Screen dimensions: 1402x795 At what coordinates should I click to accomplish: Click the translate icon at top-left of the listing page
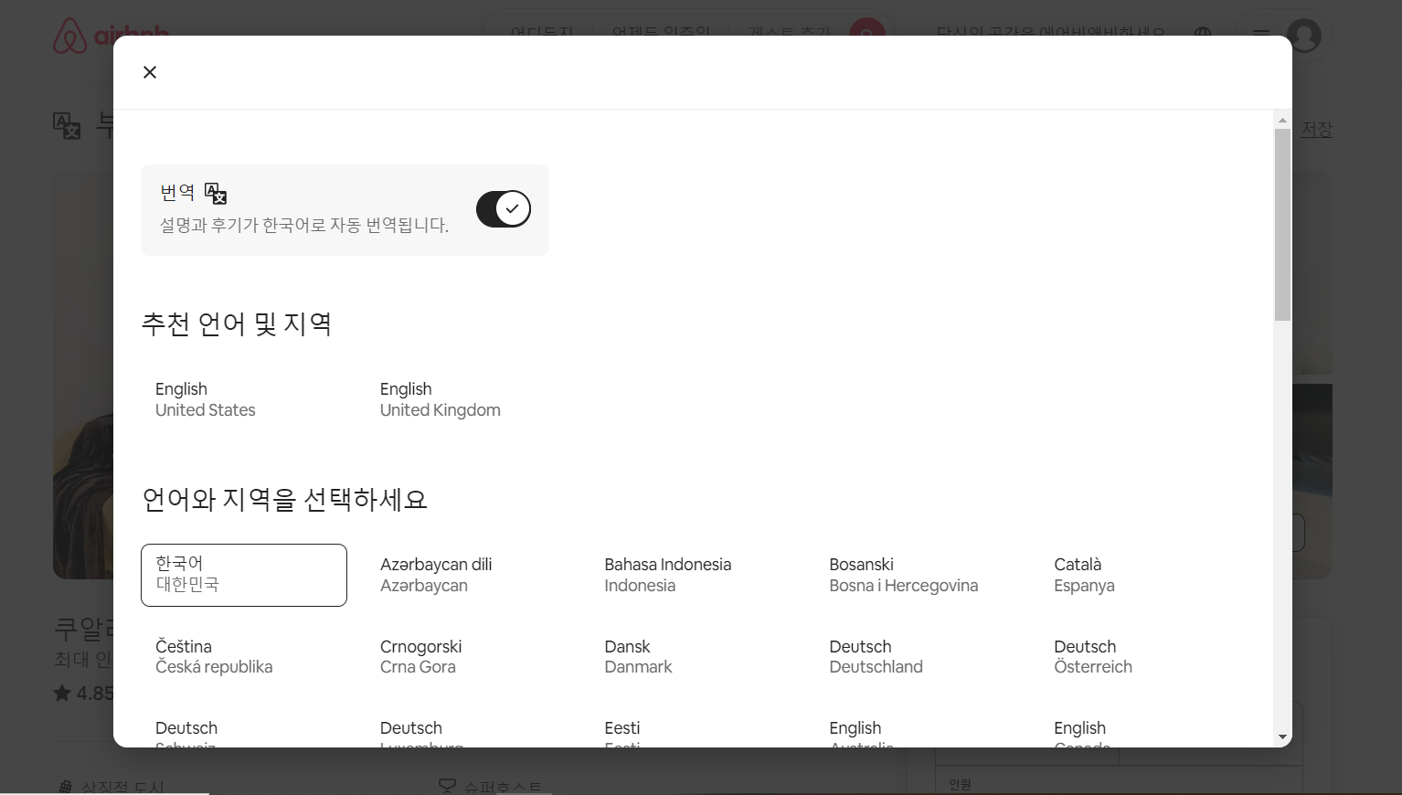[x=67, y=126]
